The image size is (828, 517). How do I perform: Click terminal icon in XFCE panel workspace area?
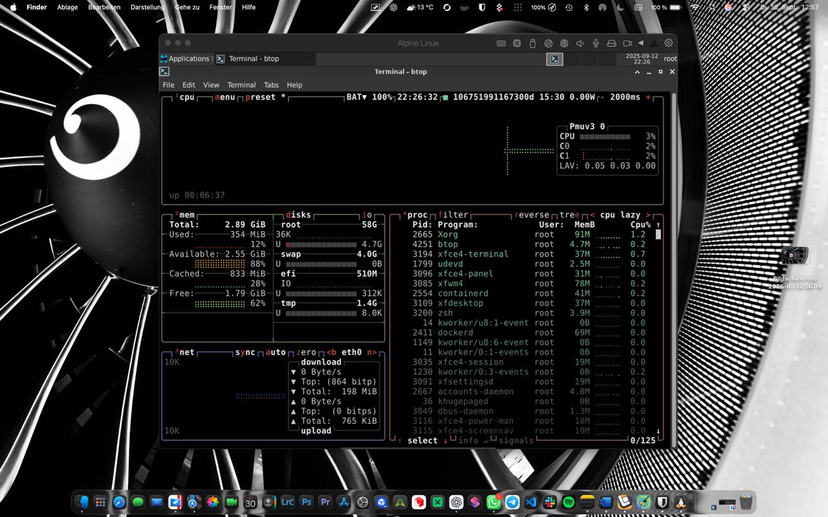coord(554,59)
